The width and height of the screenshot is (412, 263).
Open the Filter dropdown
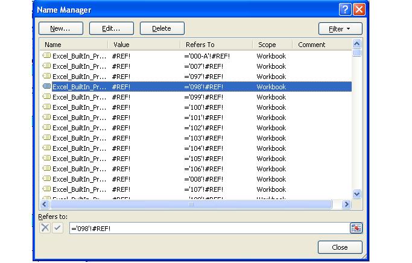point(340,29)
